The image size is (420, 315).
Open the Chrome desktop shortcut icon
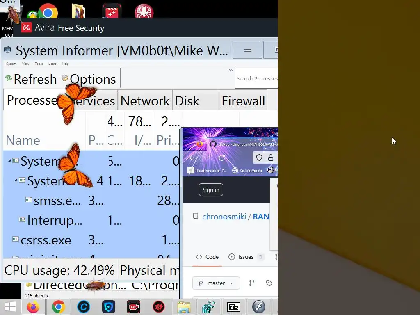click(48, 11)
